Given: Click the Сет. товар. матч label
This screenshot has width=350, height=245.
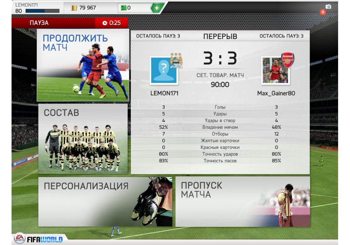Looking at the screenshot, I should tap(220, 75).
